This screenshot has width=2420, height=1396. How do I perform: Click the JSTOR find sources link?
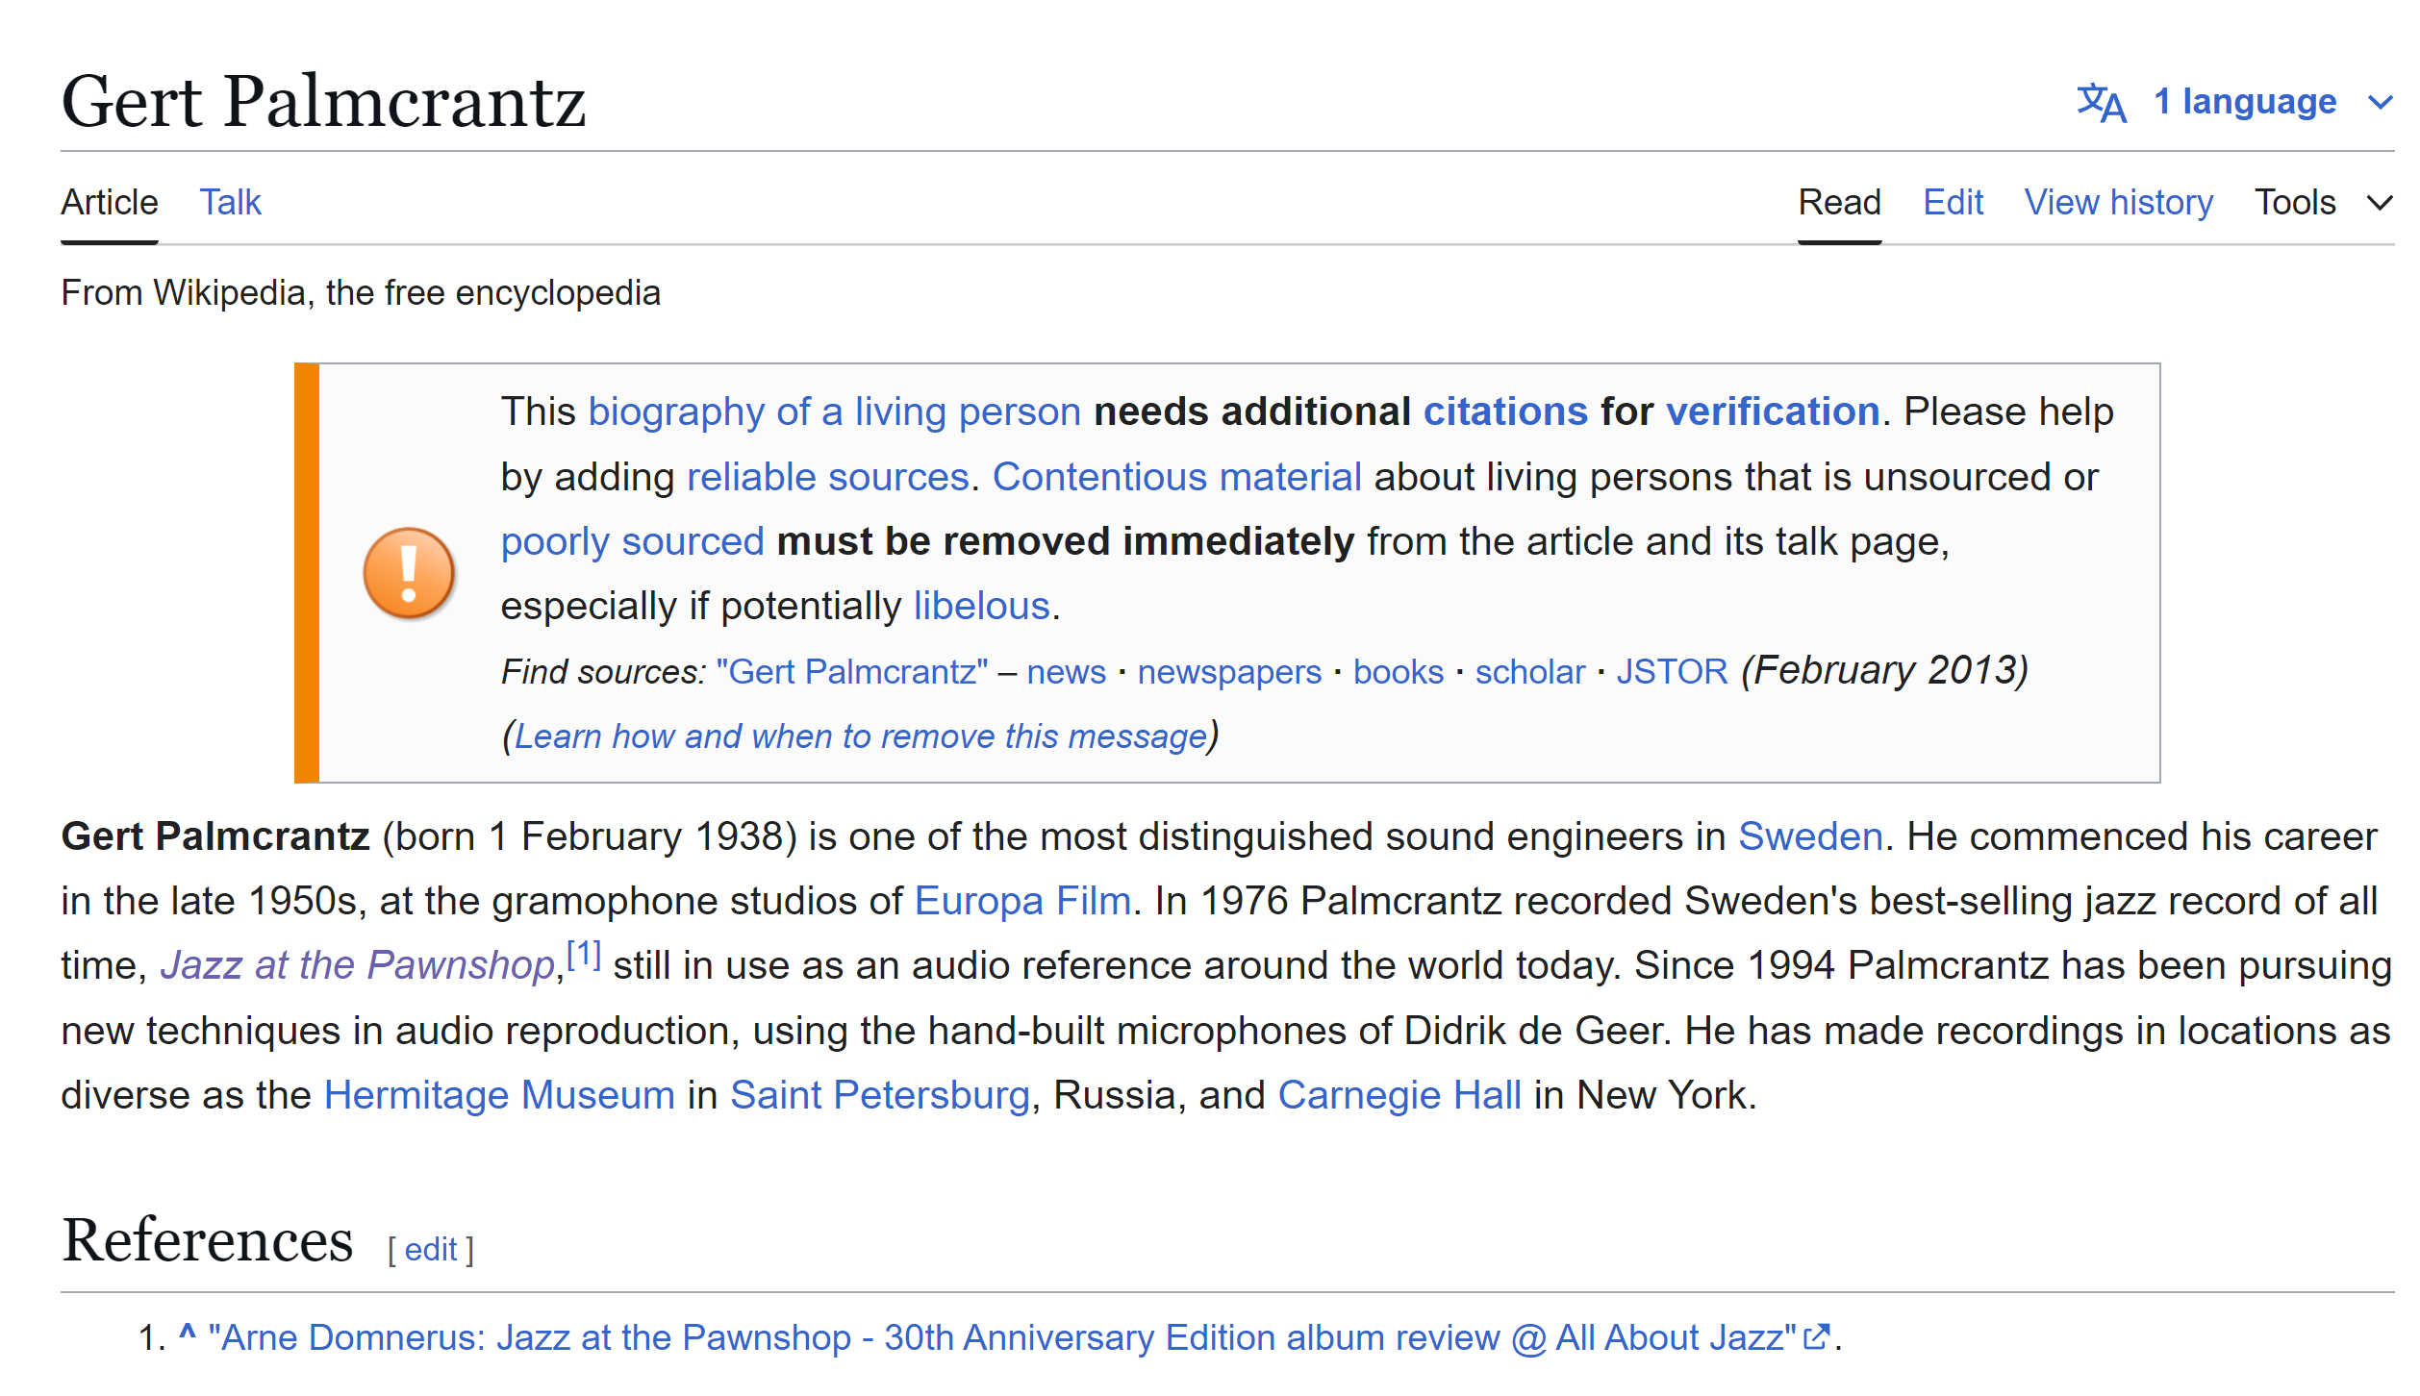[1672, 672]
